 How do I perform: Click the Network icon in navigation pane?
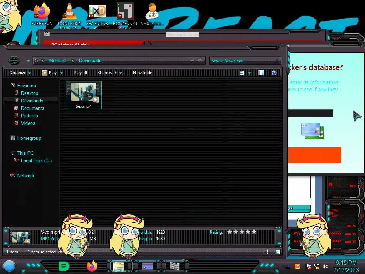pos(13,175)
